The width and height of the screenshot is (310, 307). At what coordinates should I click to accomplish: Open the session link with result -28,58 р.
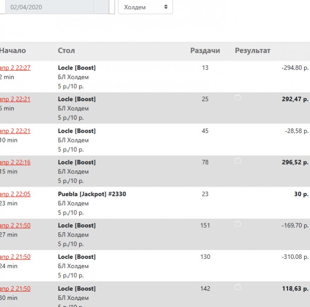click(x=15, y=131)
